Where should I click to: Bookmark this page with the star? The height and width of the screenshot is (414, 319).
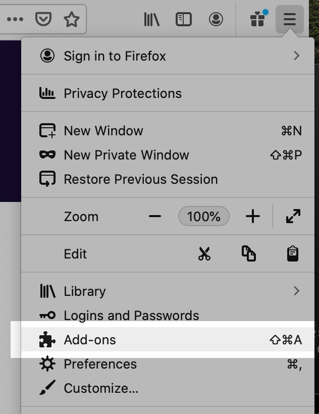[x=72, y=20]
